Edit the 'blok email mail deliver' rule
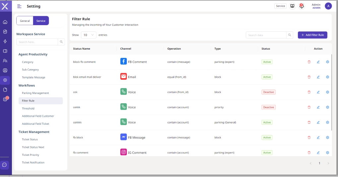 pos(318,77)
